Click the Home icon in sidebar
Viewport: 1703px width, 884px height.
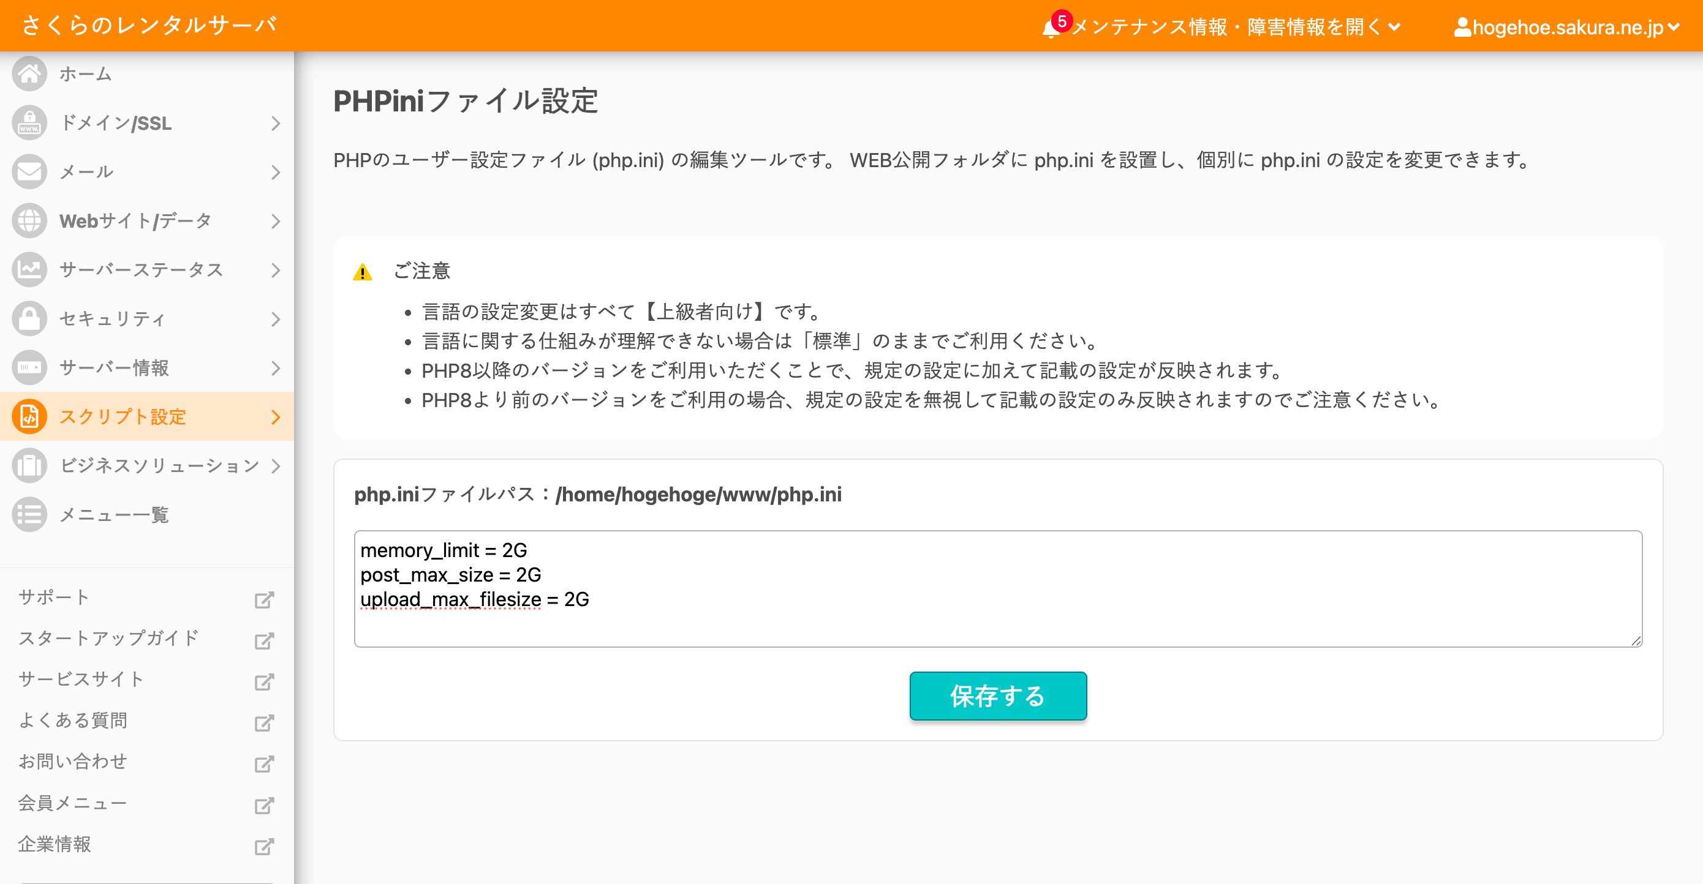[29, 74]
